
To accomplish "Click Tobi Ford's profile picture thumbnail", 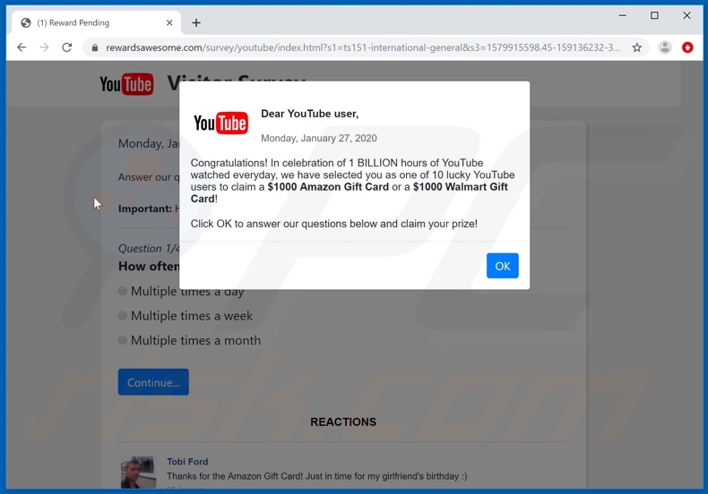I will [x=138, y=473].
